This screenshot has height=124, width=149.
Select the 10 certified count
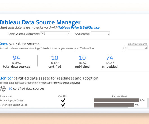pyautogui.click(x=55, y=58)
